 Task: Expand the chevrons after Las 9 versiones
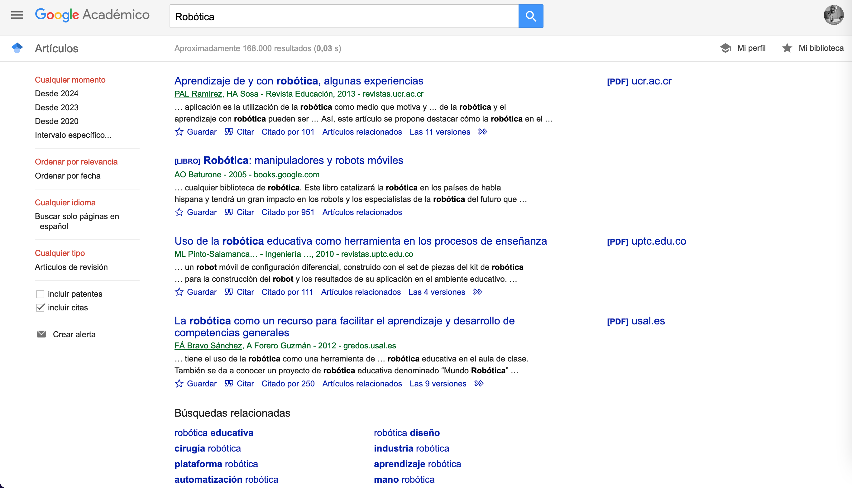point(479,384)
